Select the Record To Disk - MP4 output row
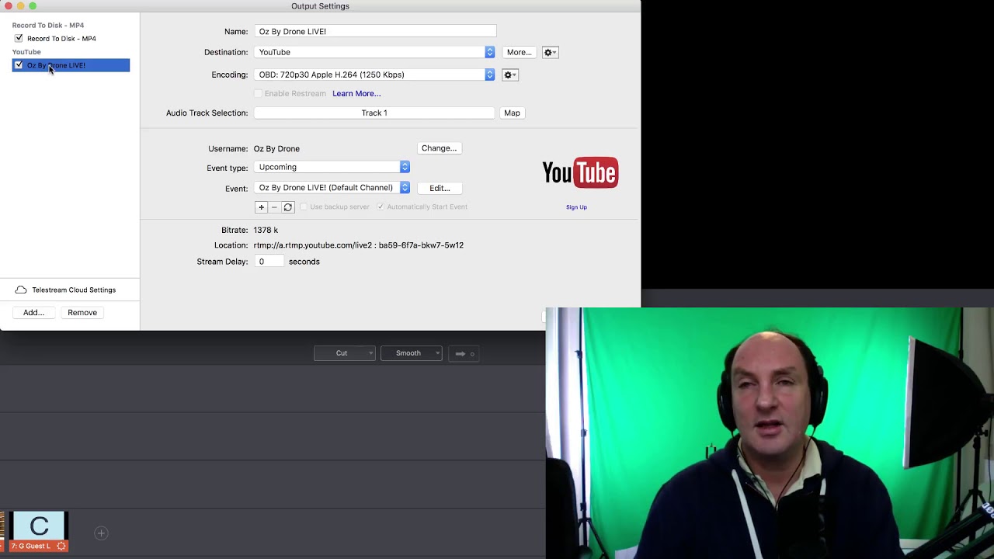 pos(71,38)
